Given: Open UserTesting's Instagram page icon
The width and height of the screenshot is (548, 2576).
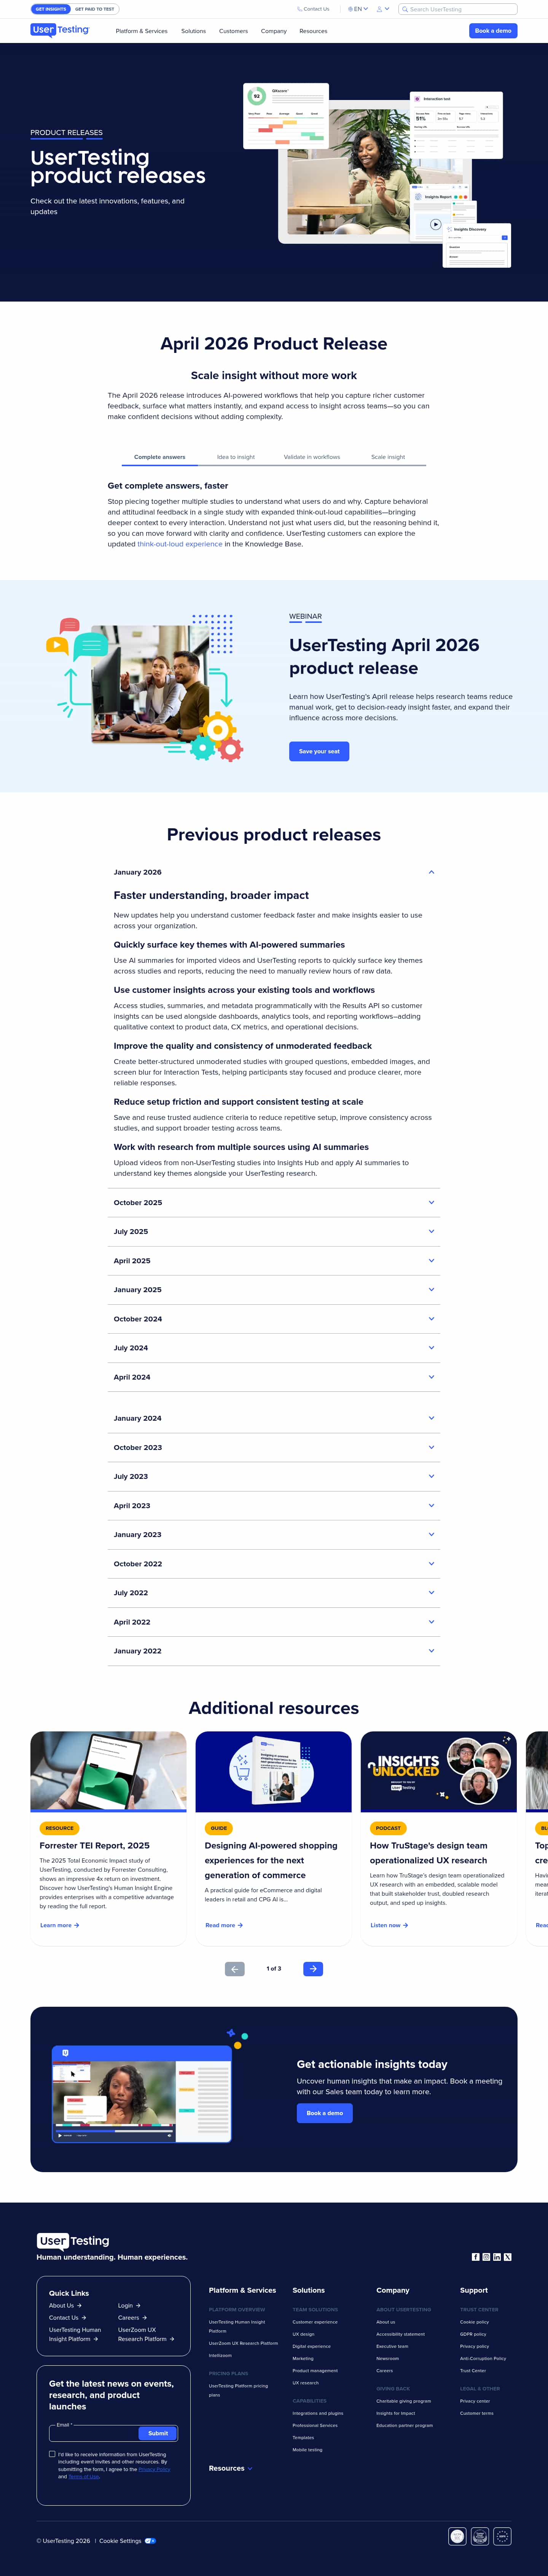Looking at the screenshot, I should (x=486, y=2257).
